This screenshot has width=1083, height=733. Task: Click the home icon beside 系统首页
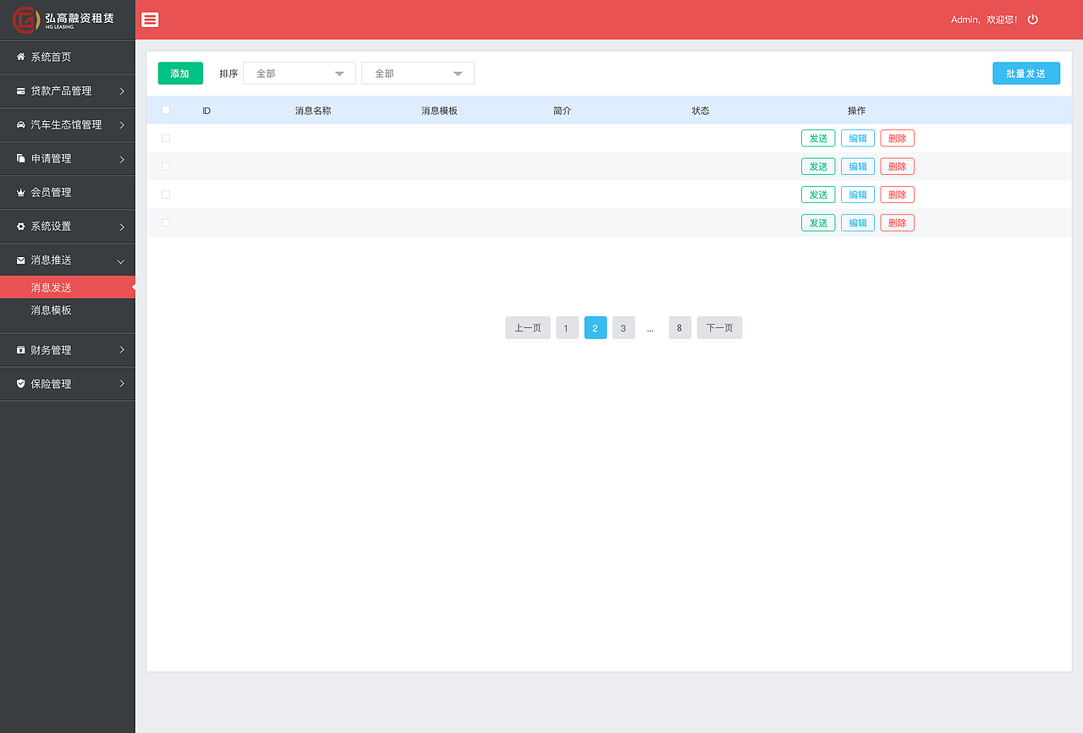pos(21,57)
